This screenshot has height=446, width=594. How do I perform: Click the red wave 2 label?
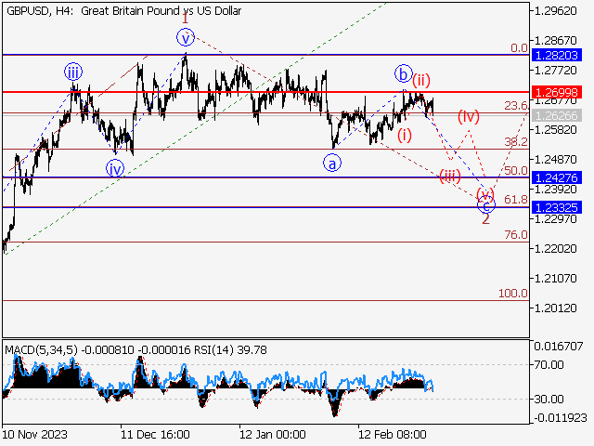[x=485, y=219]
